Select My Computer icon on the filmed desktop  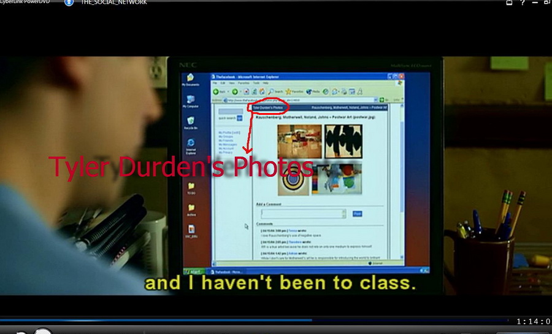(x=191, y=101)
